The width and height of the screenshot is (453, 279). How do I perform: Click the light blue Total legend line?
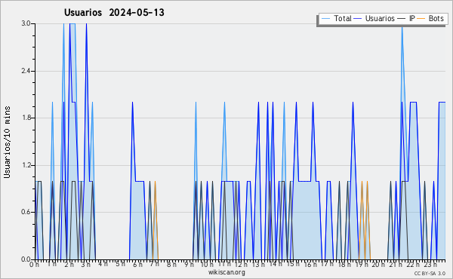[326, 19]
